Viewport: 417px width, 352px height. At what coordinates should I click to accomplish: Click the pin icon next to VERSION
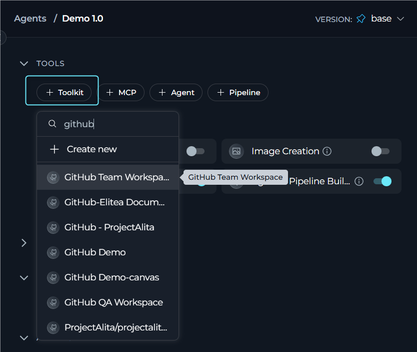coord(361,19)
